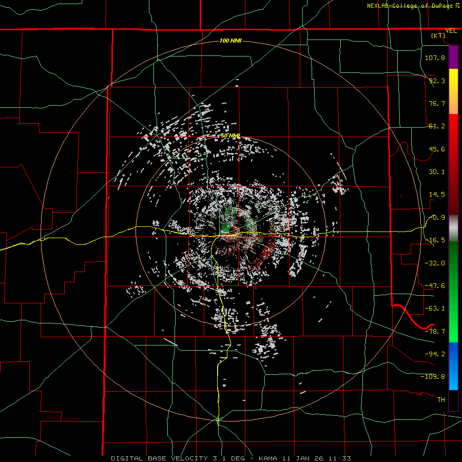This screenshot has width=462, height=462.
Task: Click the [KT] units label
Action: 438,35
